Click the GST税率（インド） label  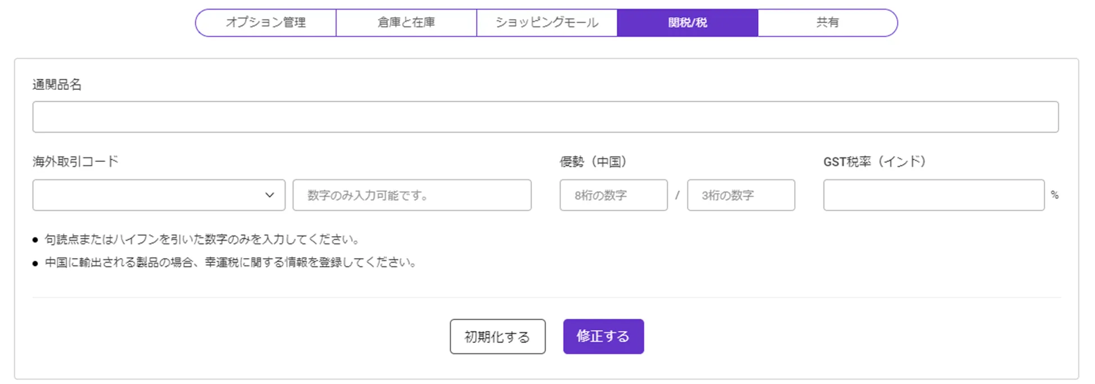click(874, 162)
